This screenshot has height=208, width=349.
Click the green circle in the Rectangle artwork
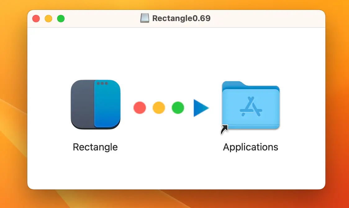pos(178,108)
